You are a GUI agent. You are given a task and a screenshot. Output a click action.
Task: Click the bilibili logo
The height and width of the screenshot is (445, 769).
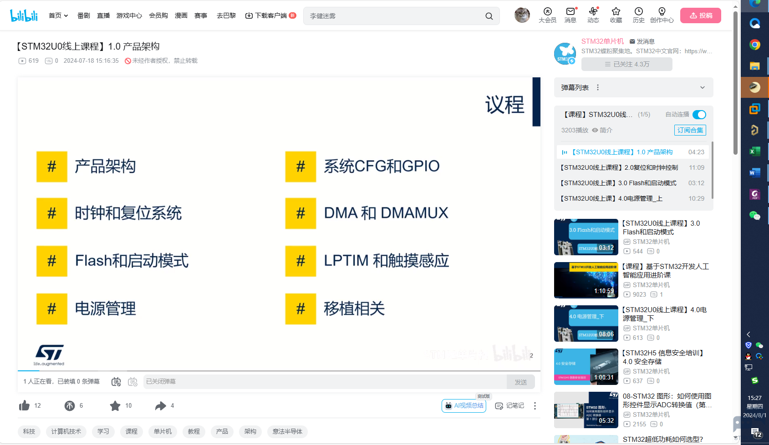24,15
